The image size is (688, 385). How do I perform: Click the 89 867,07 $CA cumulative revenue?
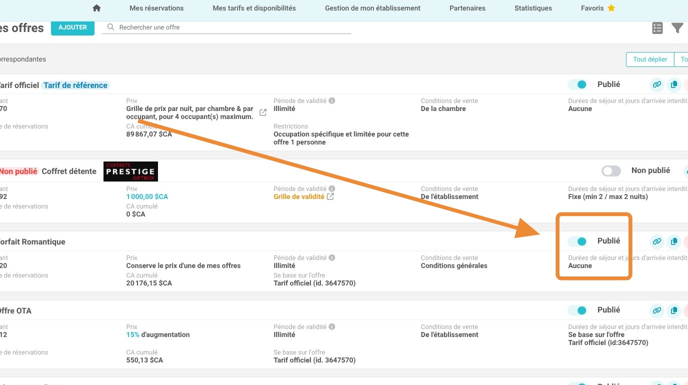pyautogui.click(x=149, y=134)
